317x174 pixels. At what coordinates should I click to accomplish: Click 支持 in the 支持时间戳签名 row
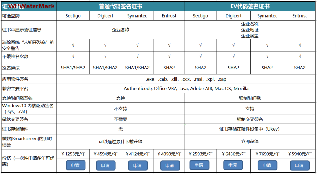[120, 98]
